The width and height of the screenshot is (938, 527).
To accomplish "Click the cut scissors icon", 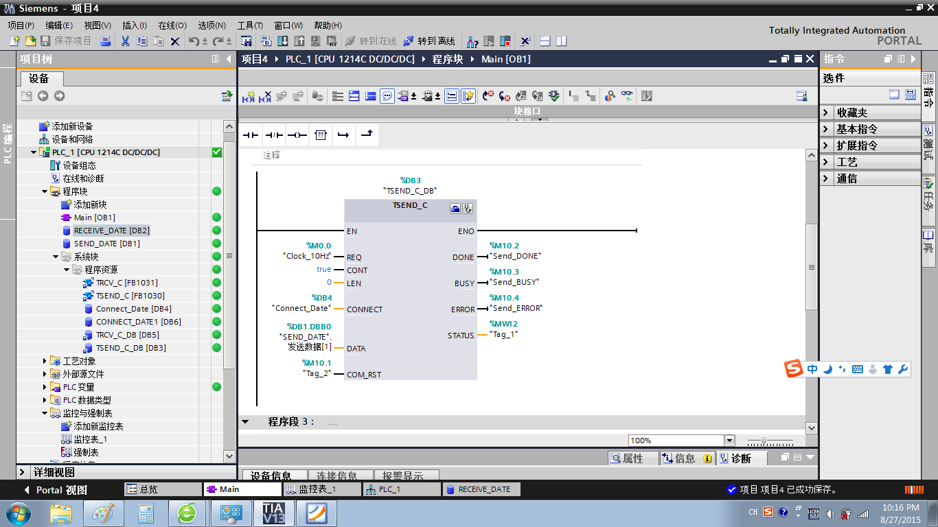I will [126, 41].
